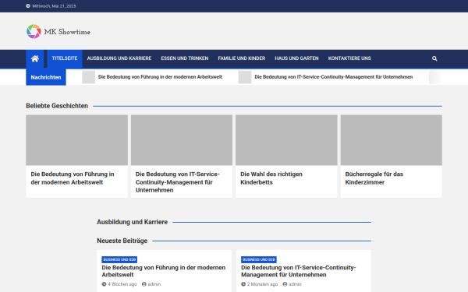Open popular story title 'IT-Service-Continuity-Management für Unternehmen'
Viewport: 468px width, 292px height.
(x=178, y=182)
